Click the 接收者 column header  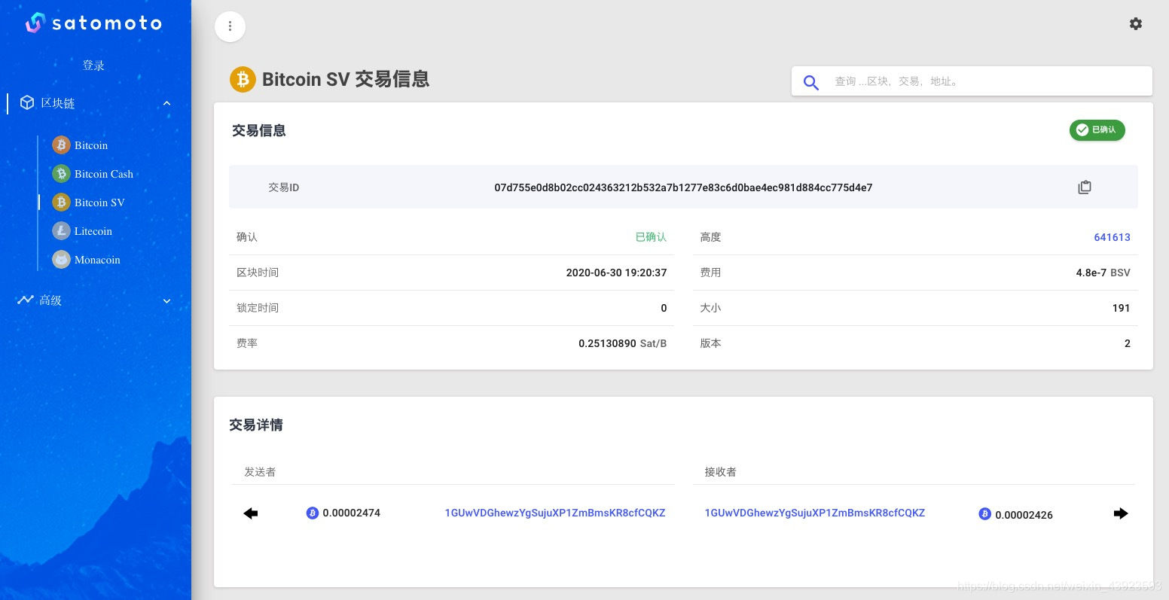tap(721, 472)
